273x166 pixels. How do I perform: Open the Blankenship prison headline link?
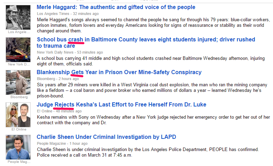119,72
